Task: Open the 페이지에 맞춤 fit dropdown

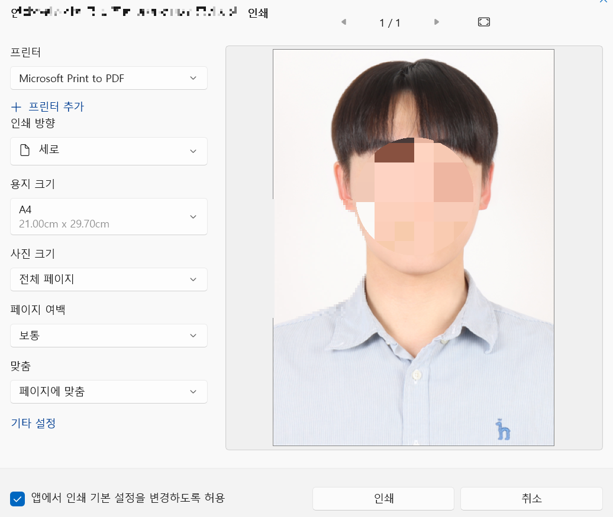Action: pyautogui.click(x=109, y=392)
